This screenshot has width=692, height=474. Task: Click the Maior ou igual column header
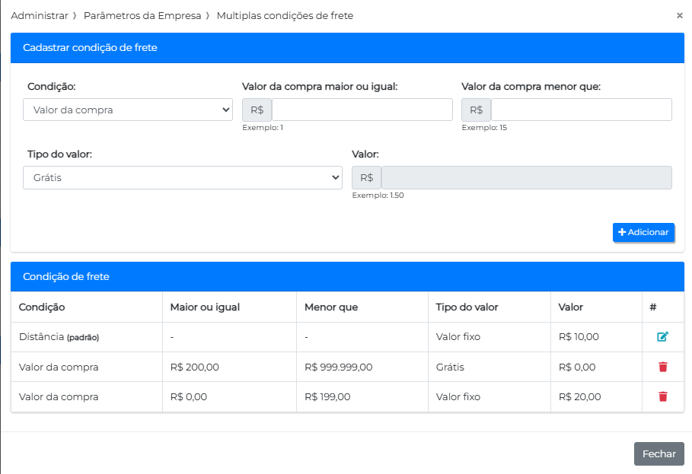point(205,307)
